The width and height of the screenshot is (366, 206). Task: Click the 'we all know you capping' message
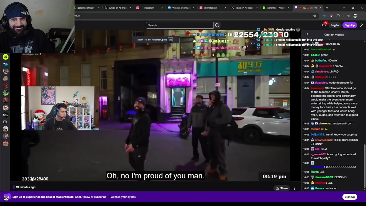click(341, 134)
